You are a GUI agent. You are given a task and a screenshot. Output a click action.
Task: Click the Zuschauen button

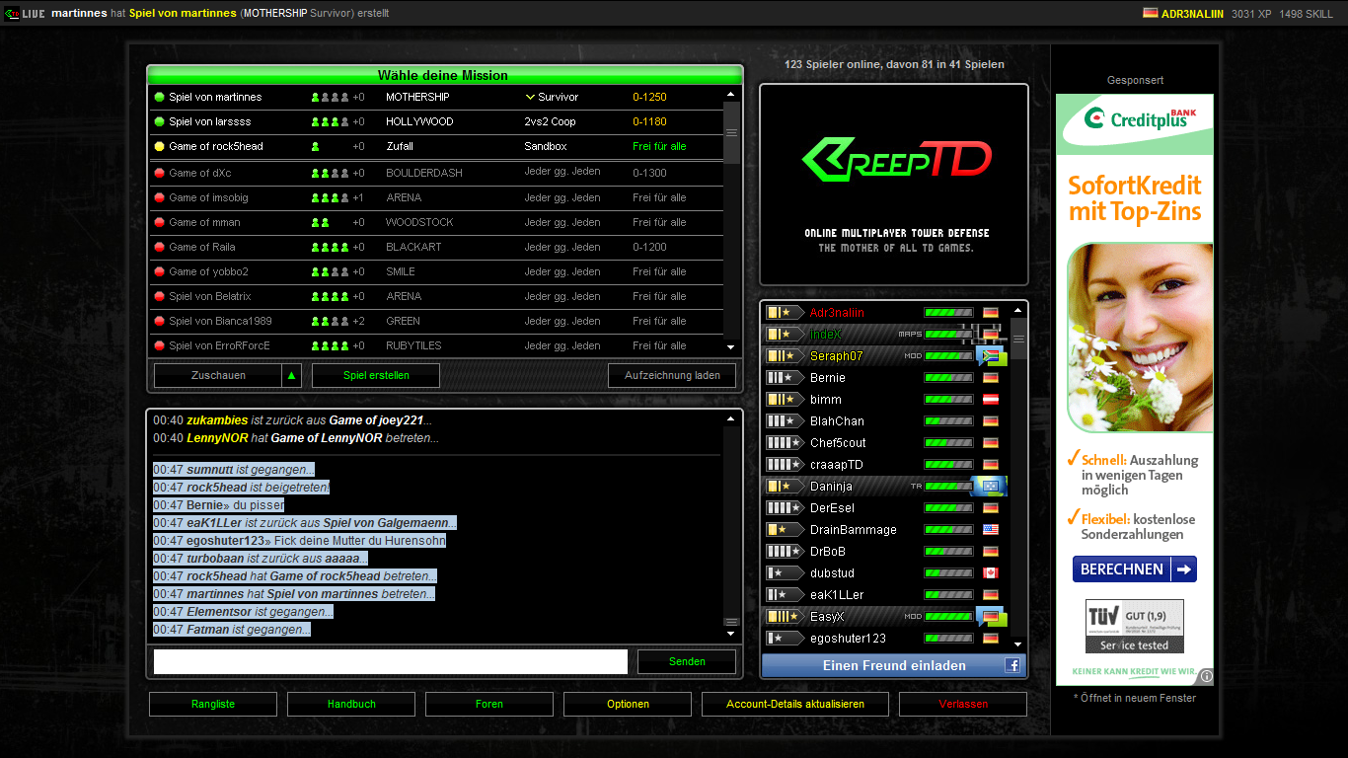218,375
